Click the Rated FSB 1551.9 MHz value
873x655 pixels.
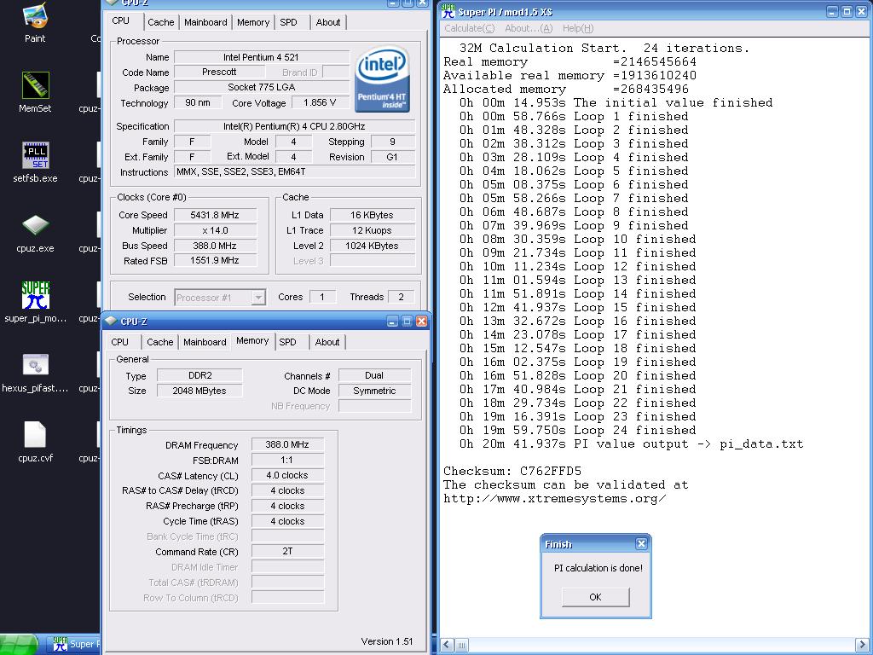pos(215,261)
